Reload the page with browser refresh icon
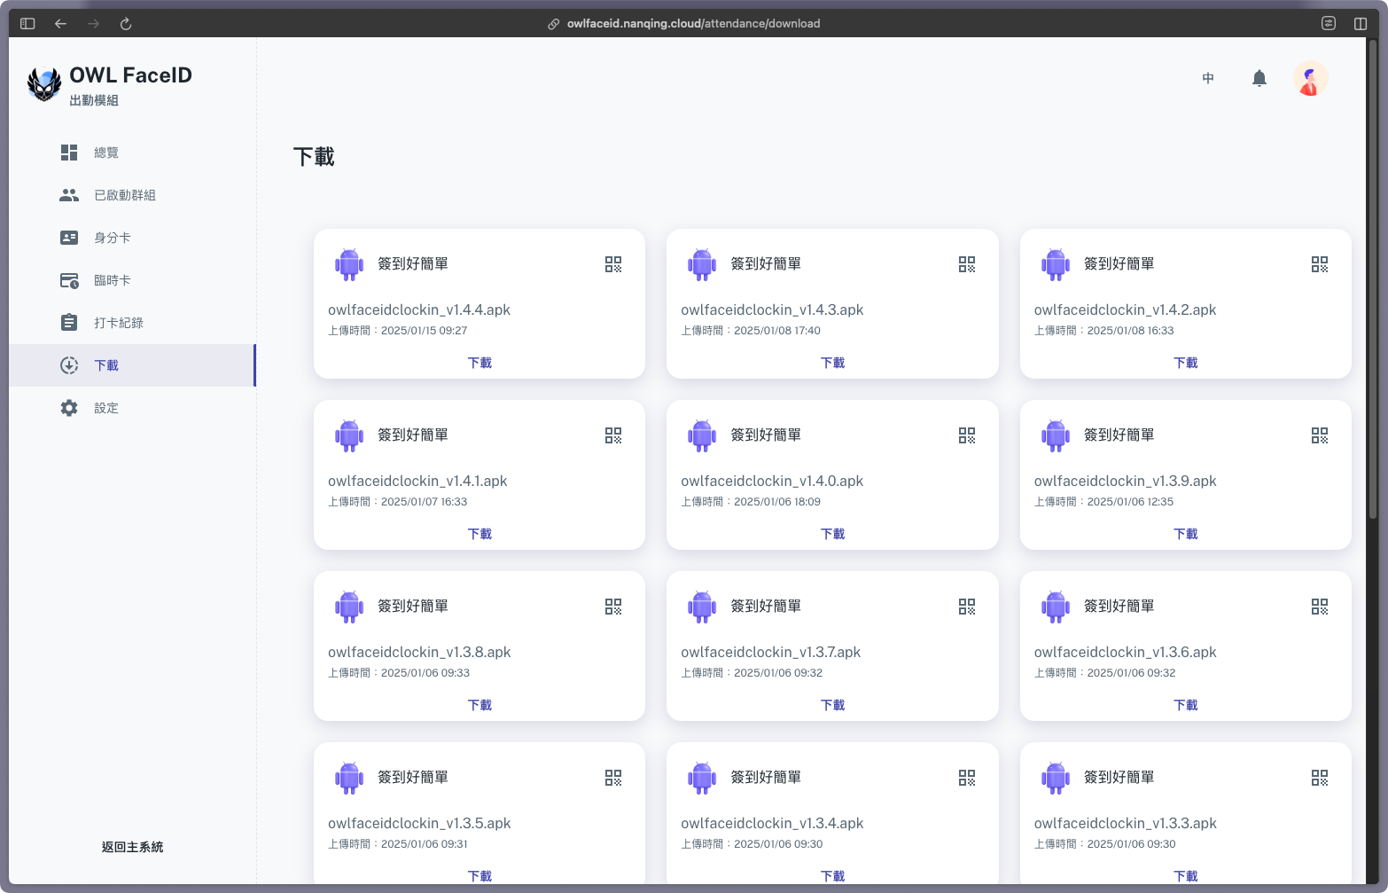 pos(126,24)
